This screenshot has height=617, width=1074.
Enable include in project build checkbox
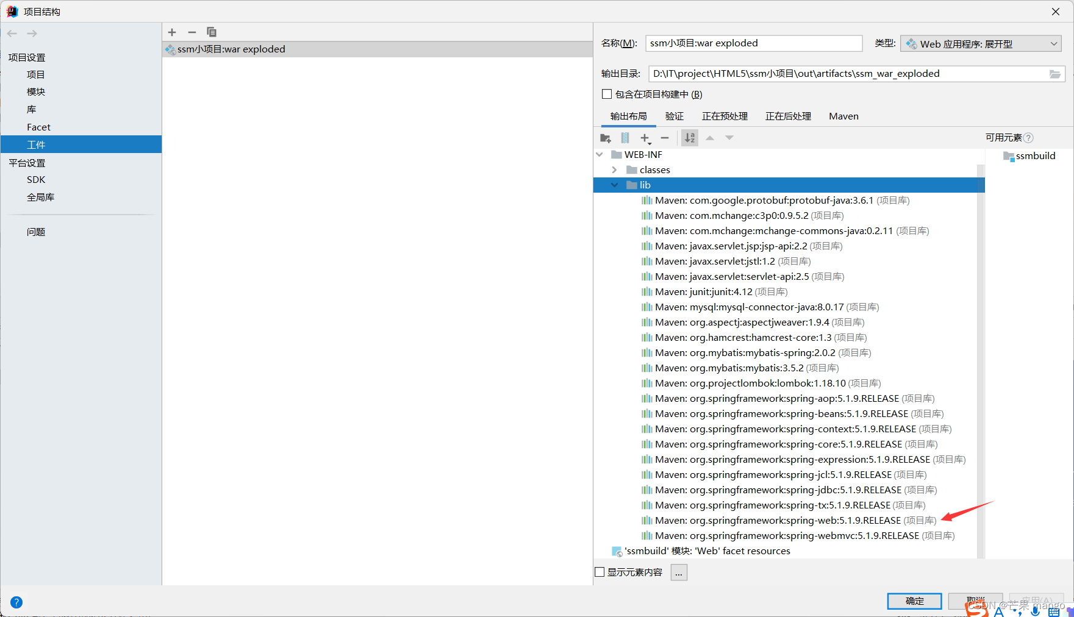click(607, 94)
